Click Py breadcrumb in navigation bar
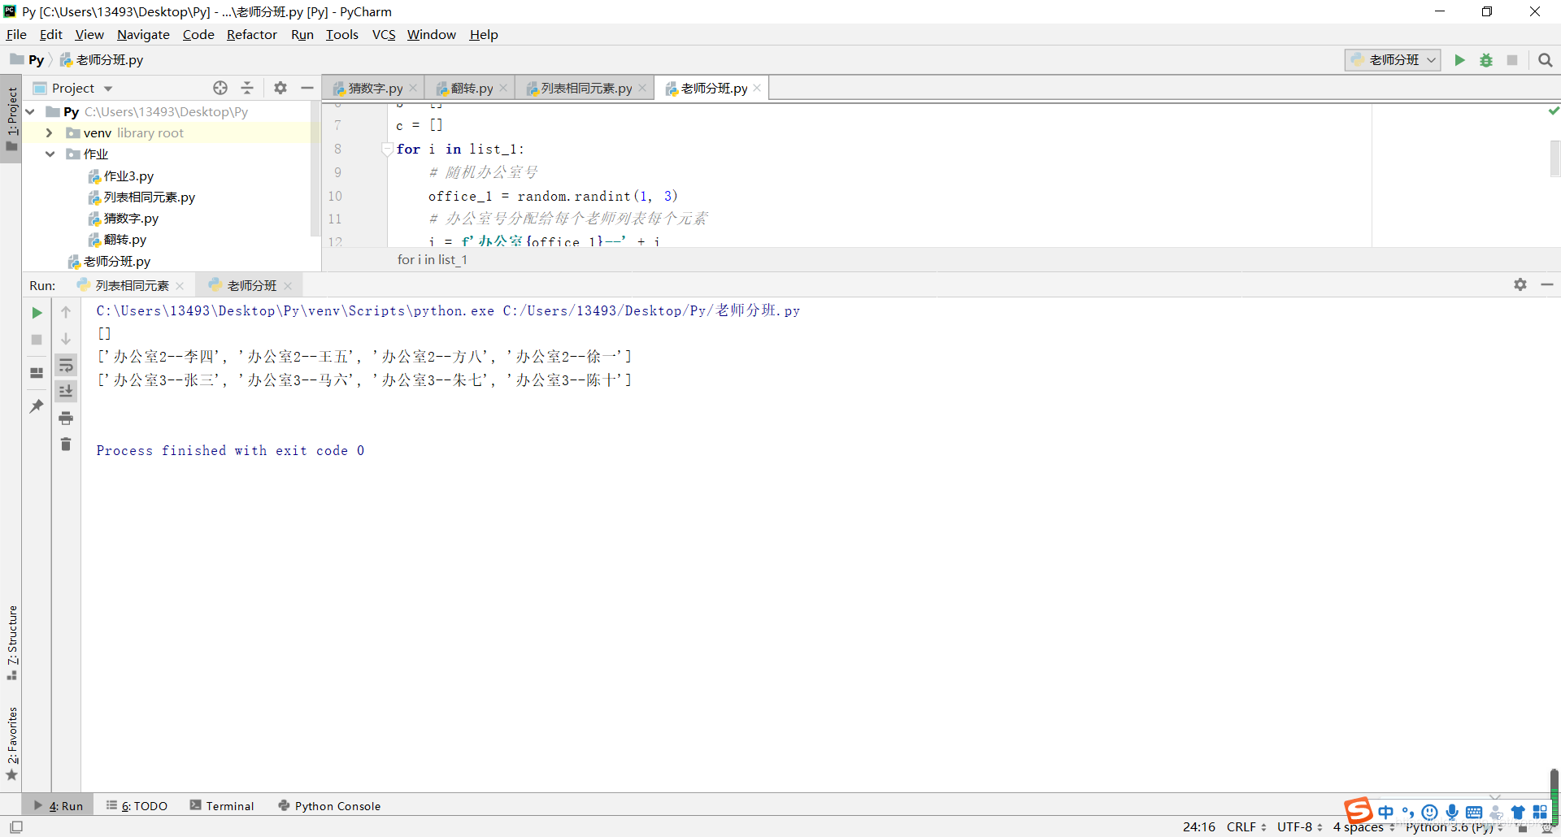Image resolution: width=1561 pixels, height=837 pixels. [28, 60]
